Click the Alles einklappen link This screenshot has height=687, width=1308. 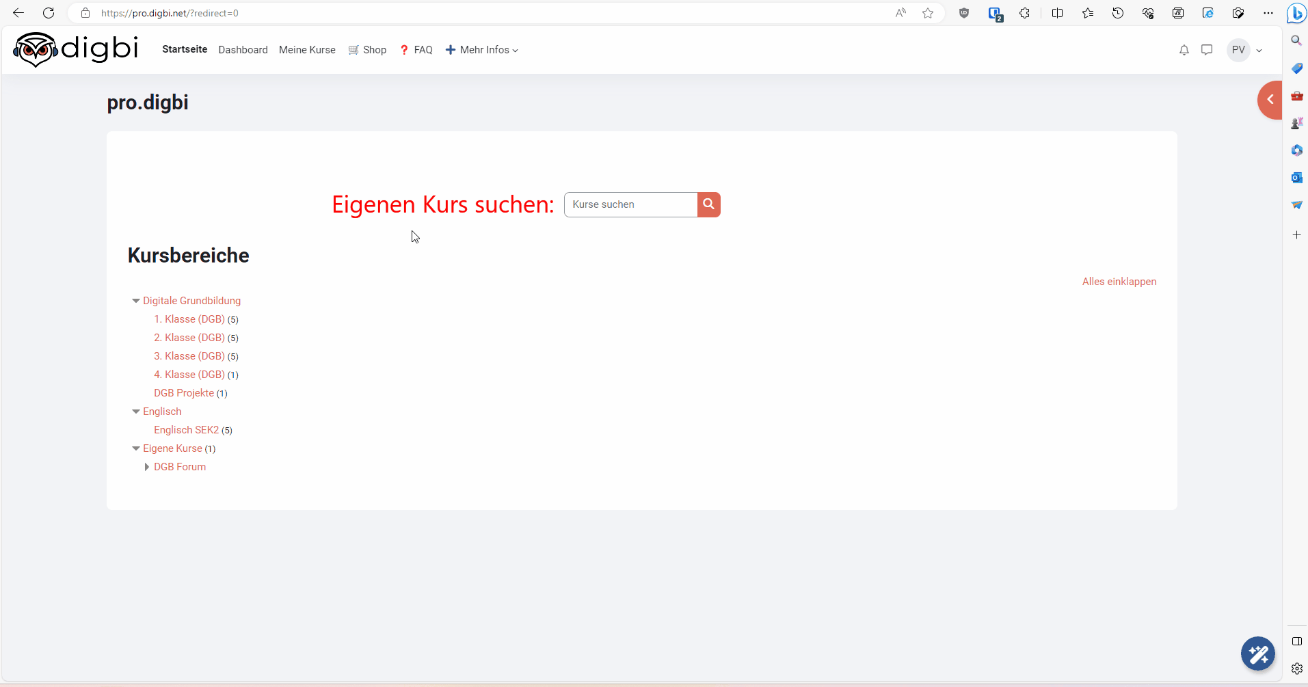click(x=1119, y=281)
